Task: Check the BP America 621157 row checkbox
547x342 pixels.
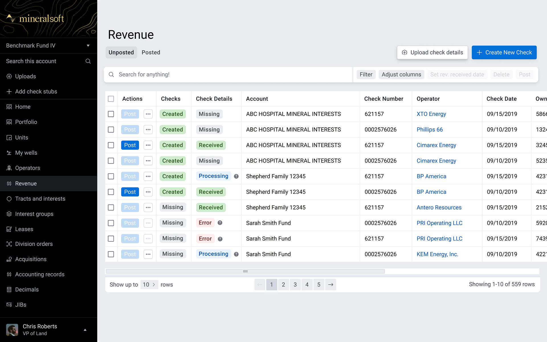Action: (111, 176)
